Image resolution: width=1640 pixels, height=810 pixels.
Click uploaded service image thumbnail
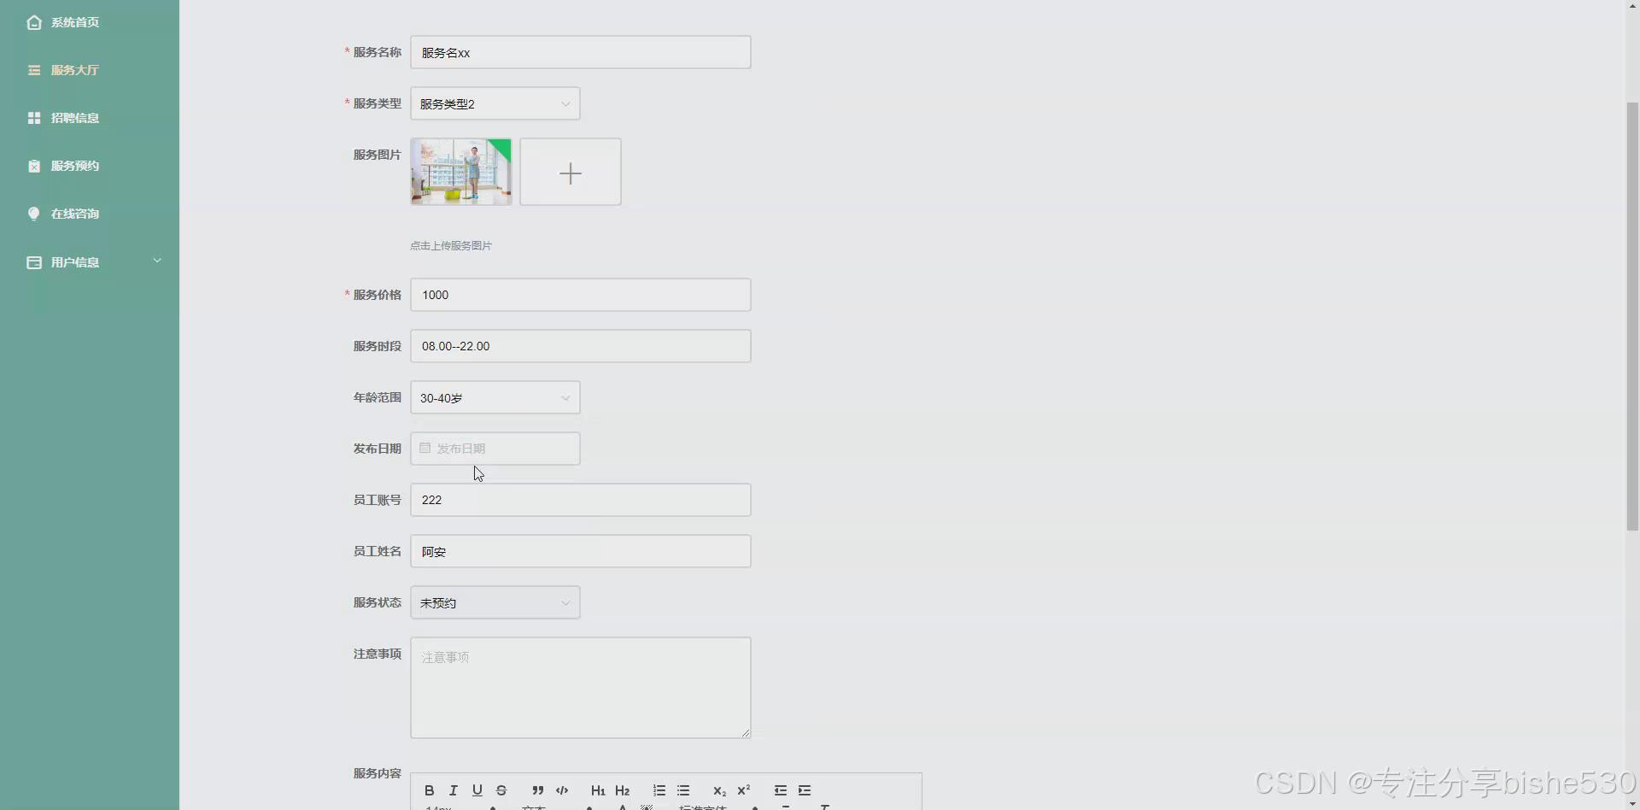point(461,172)
